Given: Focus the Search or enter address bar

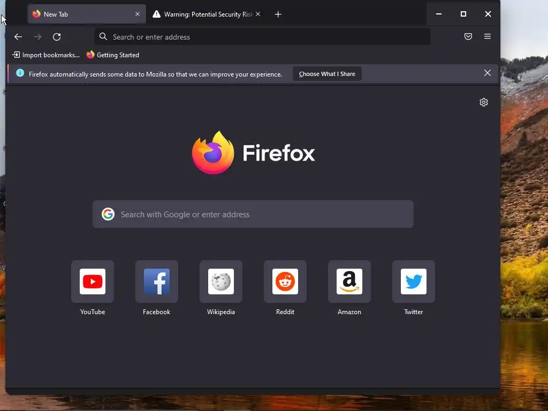Looking at the screenshot, I should point(262,37).
